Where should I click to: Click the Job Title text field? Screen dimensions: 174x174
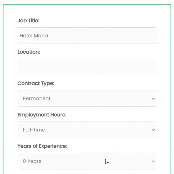tap(87, 36)
